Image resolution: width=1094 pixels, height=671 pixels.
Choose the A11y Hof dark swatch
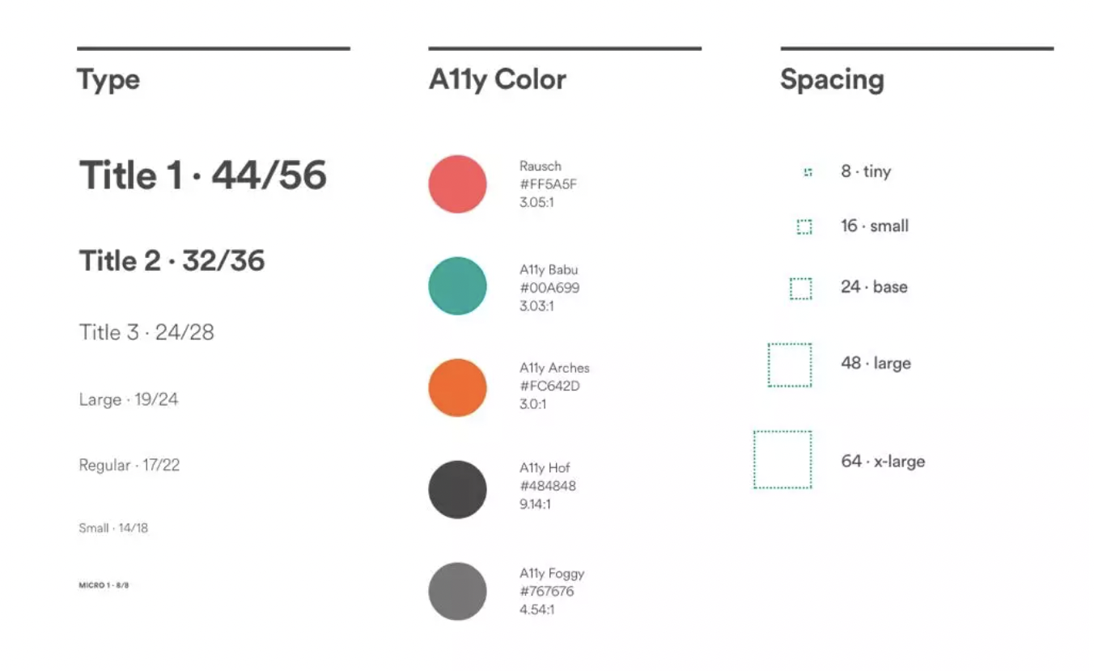coord(457,490)
